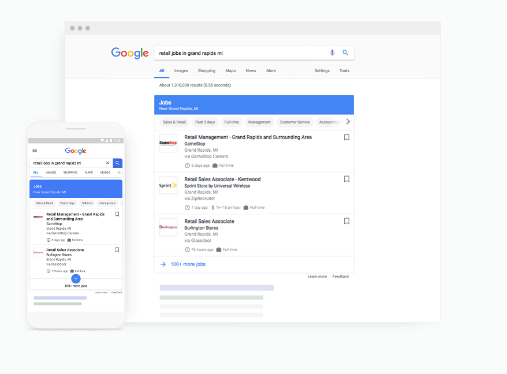Click the desktop blue magnifier search icon

click(x=345, y=53)
